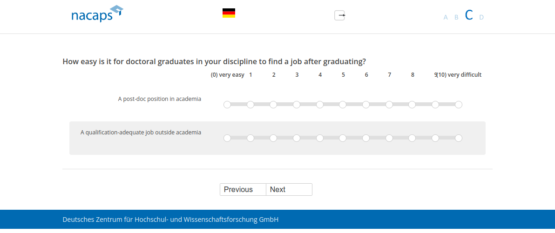Pick 4 on outside academia job scale

(320, 138)
